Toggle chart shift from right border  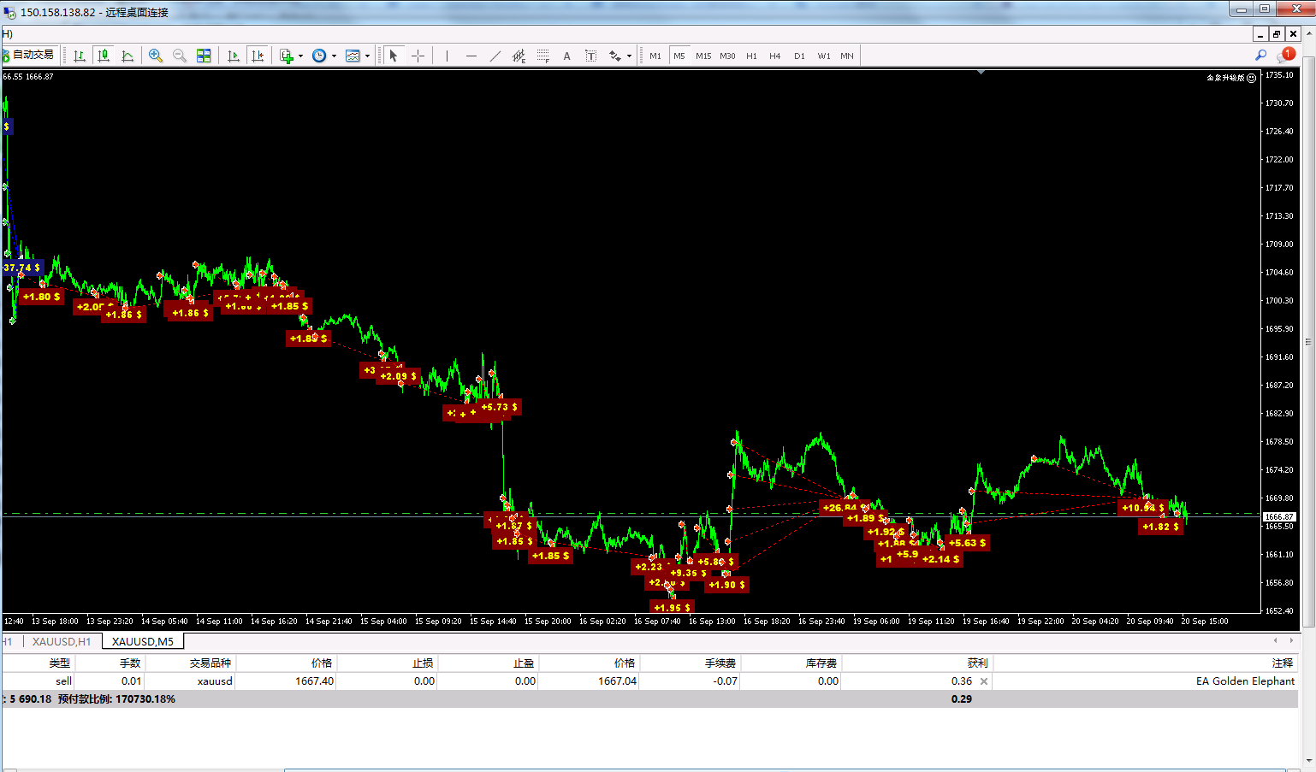coord(257,56)
